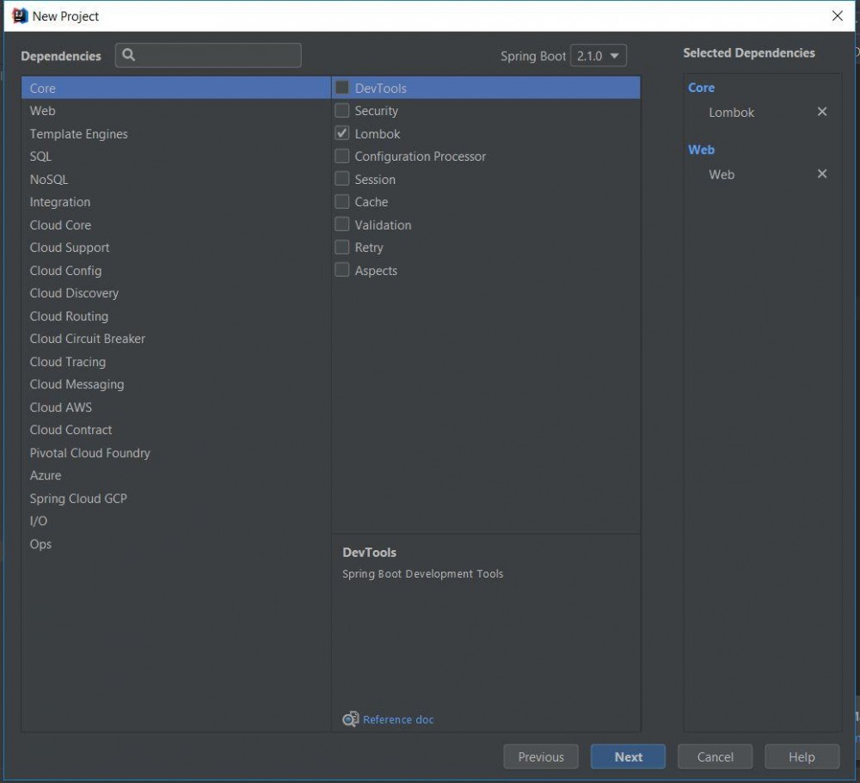Remove Web from selected dependencies
This screenshot has width=860, height=783.
[821, 174]
